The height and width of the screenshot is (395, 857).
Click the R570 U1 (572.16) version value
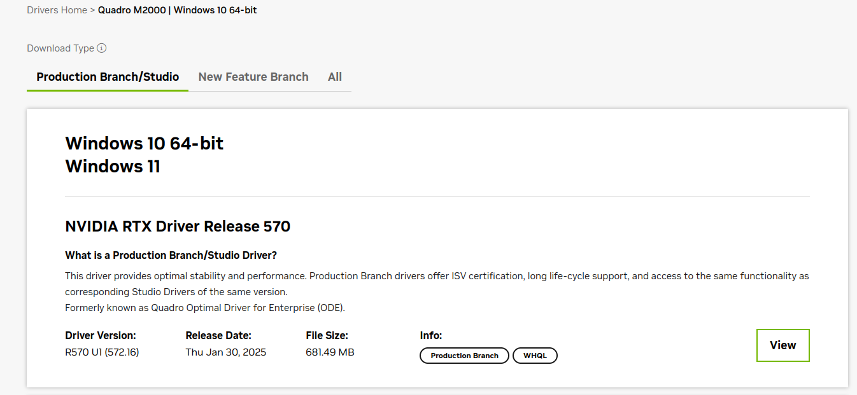(102, 352)
